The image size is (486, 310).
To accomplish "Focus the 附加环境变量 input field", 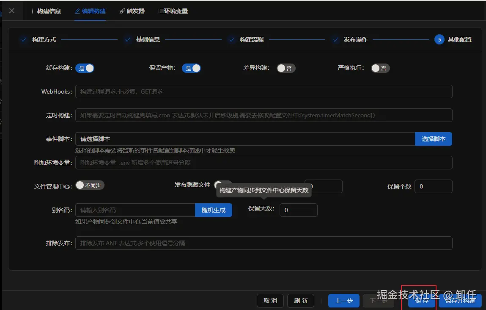I will click(264, 163).
